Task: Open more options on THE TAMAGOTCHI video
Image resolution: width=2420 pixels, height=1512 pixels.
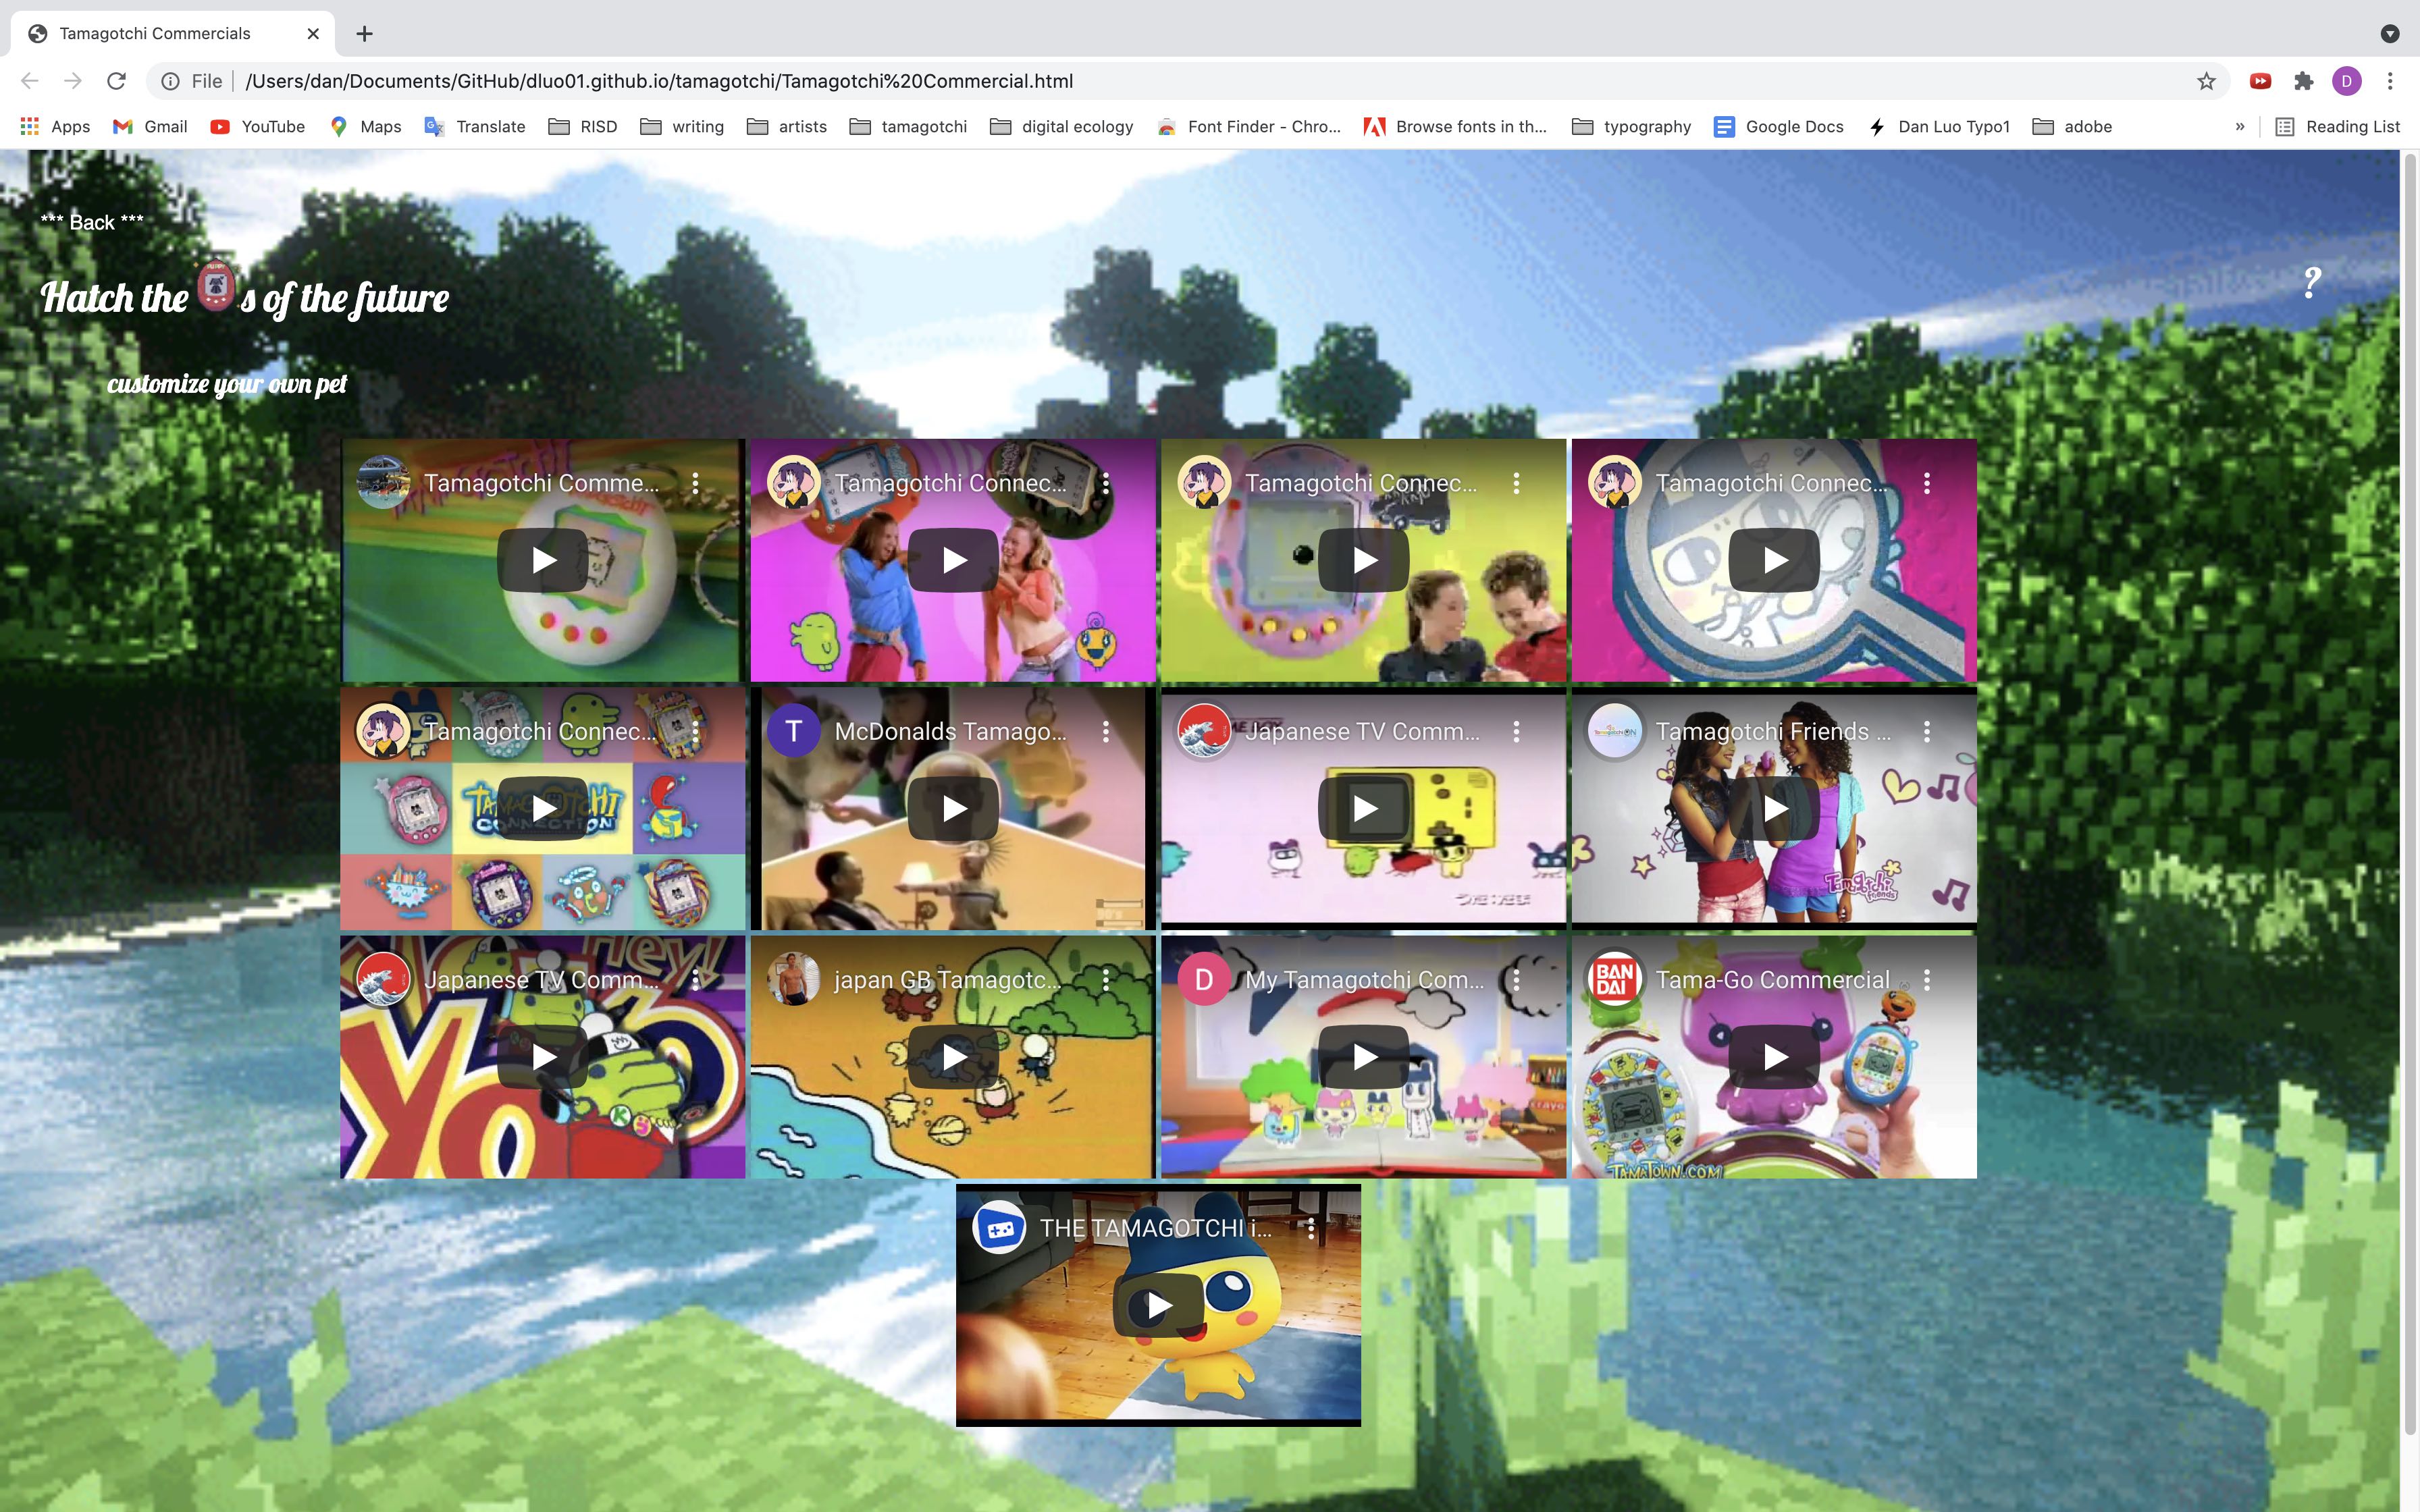Action: tap(1311, 1228)
